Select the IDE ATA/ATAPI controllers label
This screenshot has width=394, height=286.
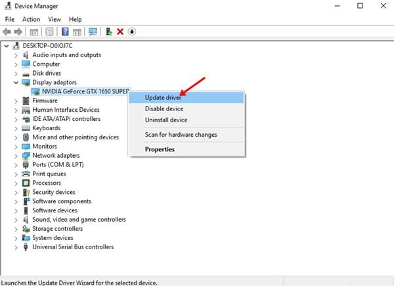coord(66,119)
